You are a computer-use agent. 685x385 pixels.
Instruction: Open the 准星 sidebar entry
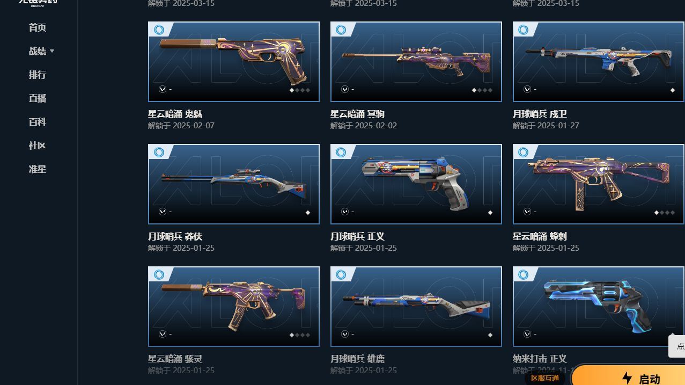click(38, 169)
